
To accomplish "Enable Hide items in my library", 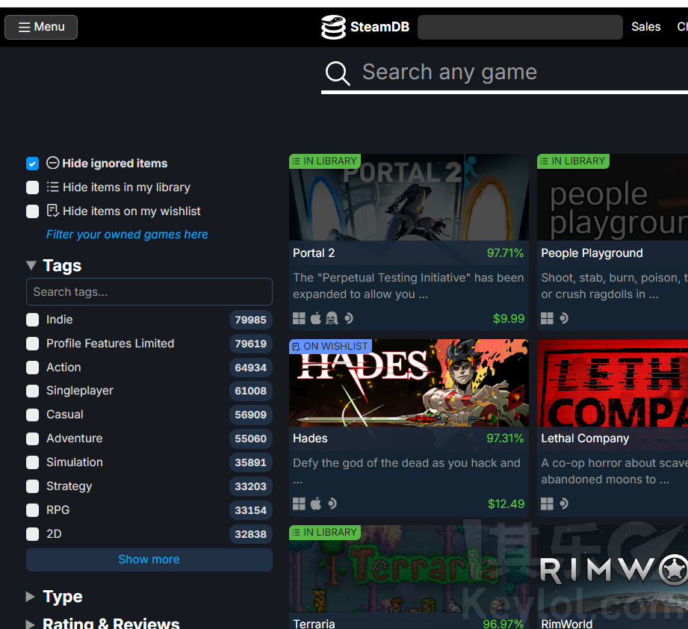I will coord(32,188).
